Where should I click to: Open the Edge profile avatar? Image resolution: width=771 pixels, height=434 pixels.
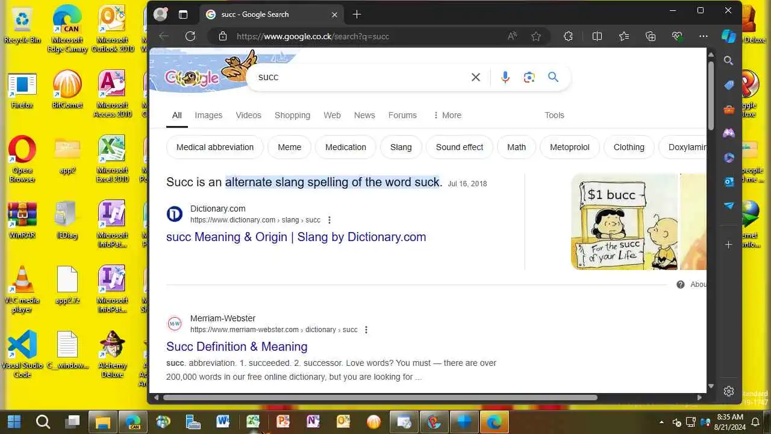[x=160, y=14]
